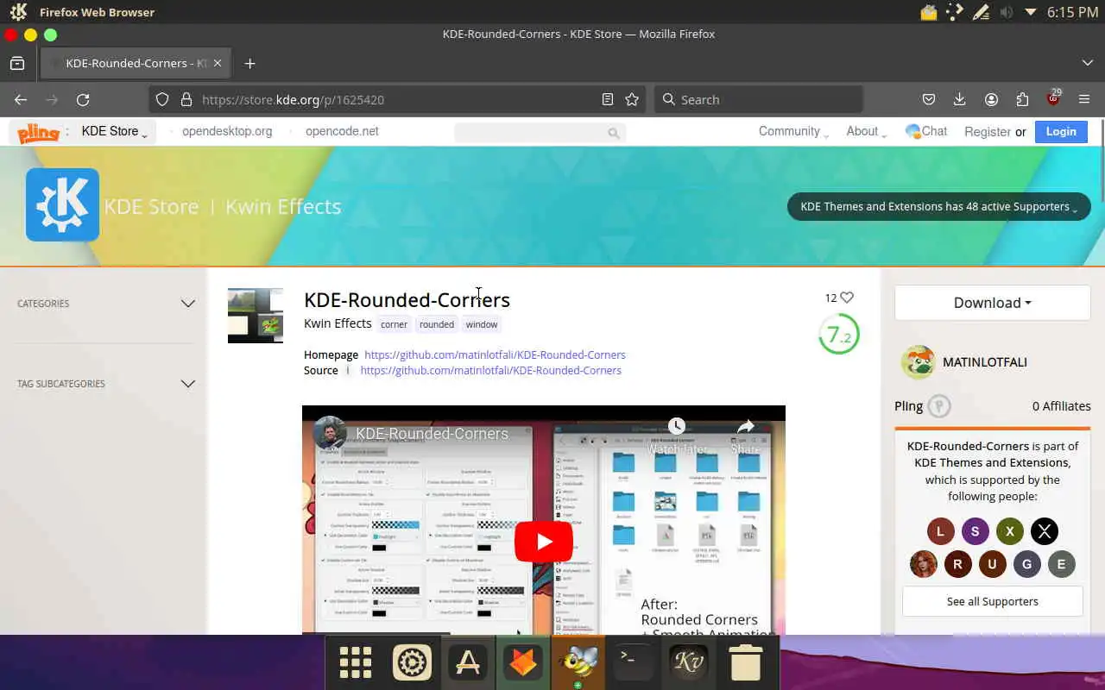The image size is (1105, 690).
Task: Open the tracking protection shield icon
Action: (x=162, y=99)
